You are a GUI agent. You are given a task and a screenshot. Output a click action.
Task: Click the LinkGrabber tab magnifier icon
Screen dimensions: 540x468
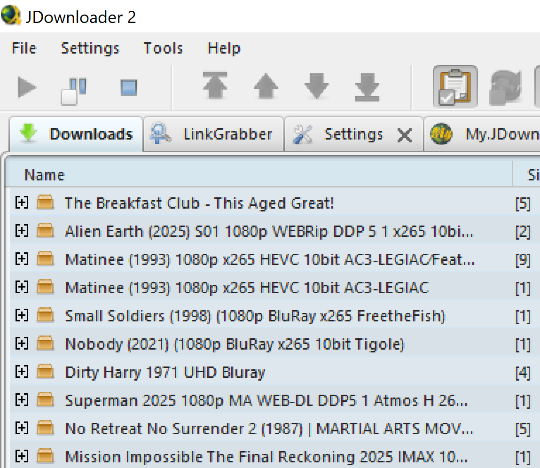pos(160,133)
